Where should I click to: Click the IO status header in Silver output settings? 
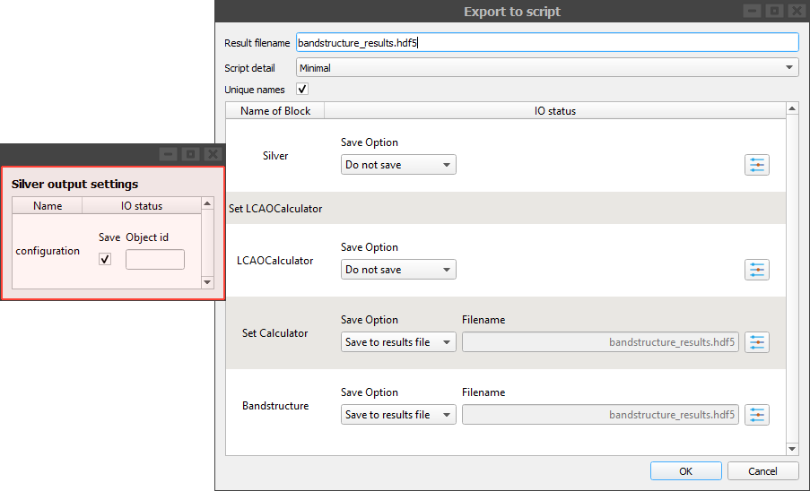[x=142, y=206]
